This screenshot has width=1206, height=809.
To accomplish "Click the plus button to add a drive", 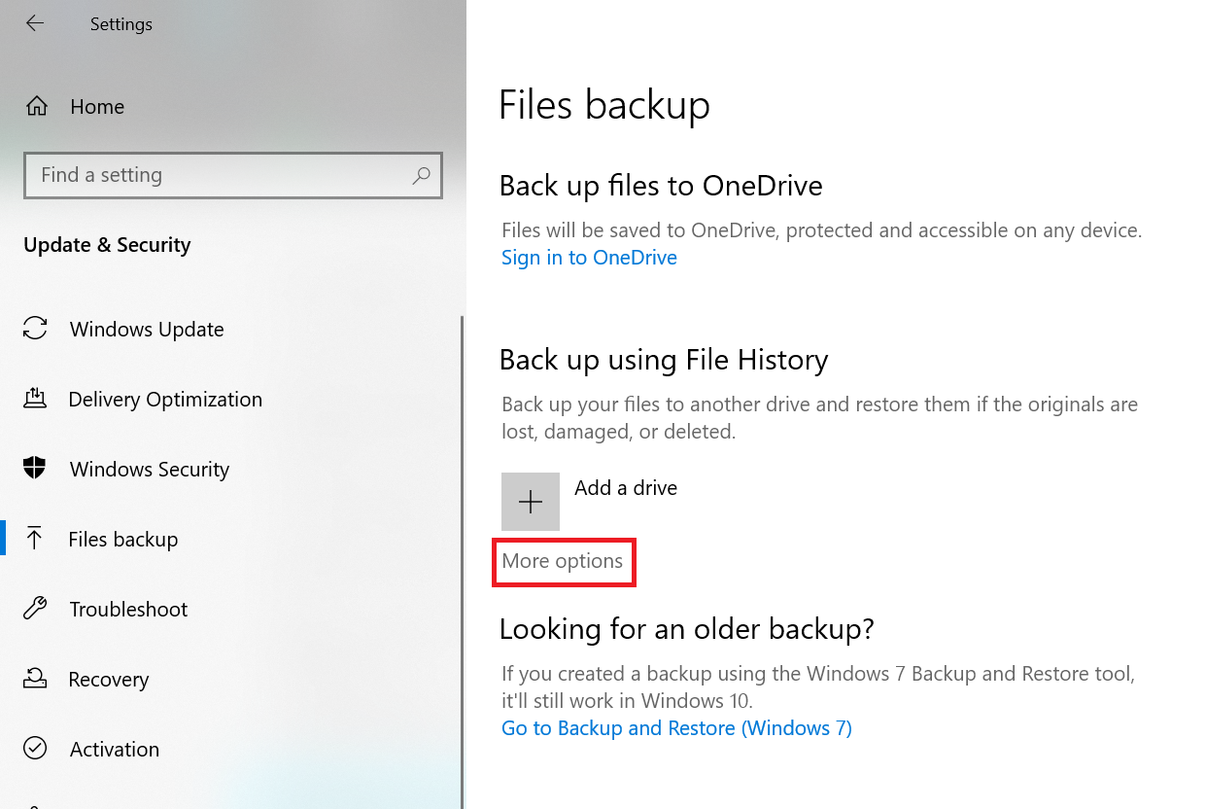I will click(x=531, y=502).
